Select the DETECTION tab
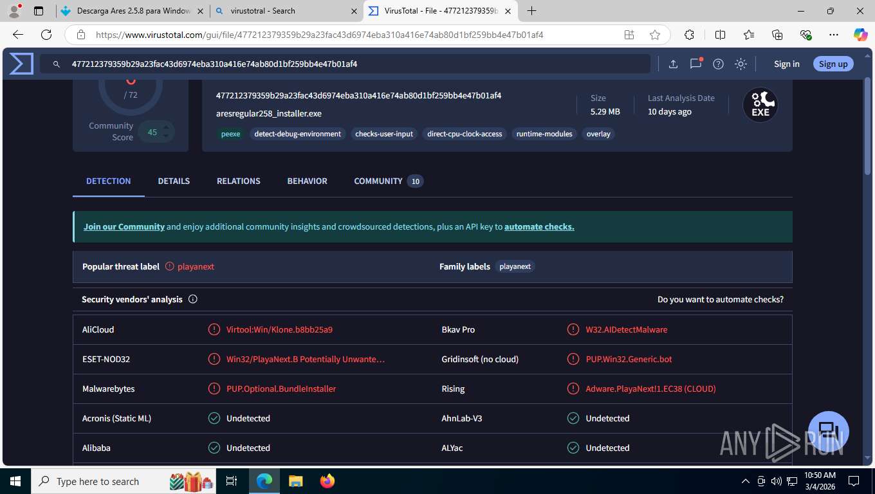Screen dimensions: 875x494 pos(108,181)
